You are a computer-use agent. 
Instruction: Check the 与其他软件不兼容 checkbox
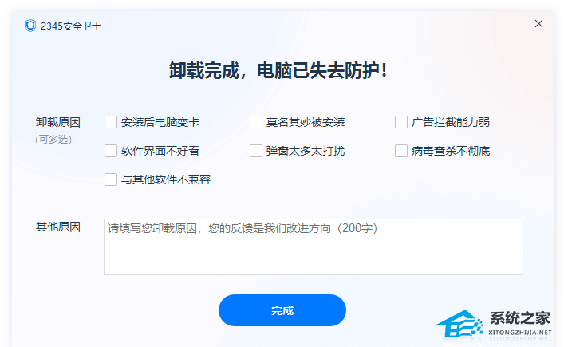(111, 179)
